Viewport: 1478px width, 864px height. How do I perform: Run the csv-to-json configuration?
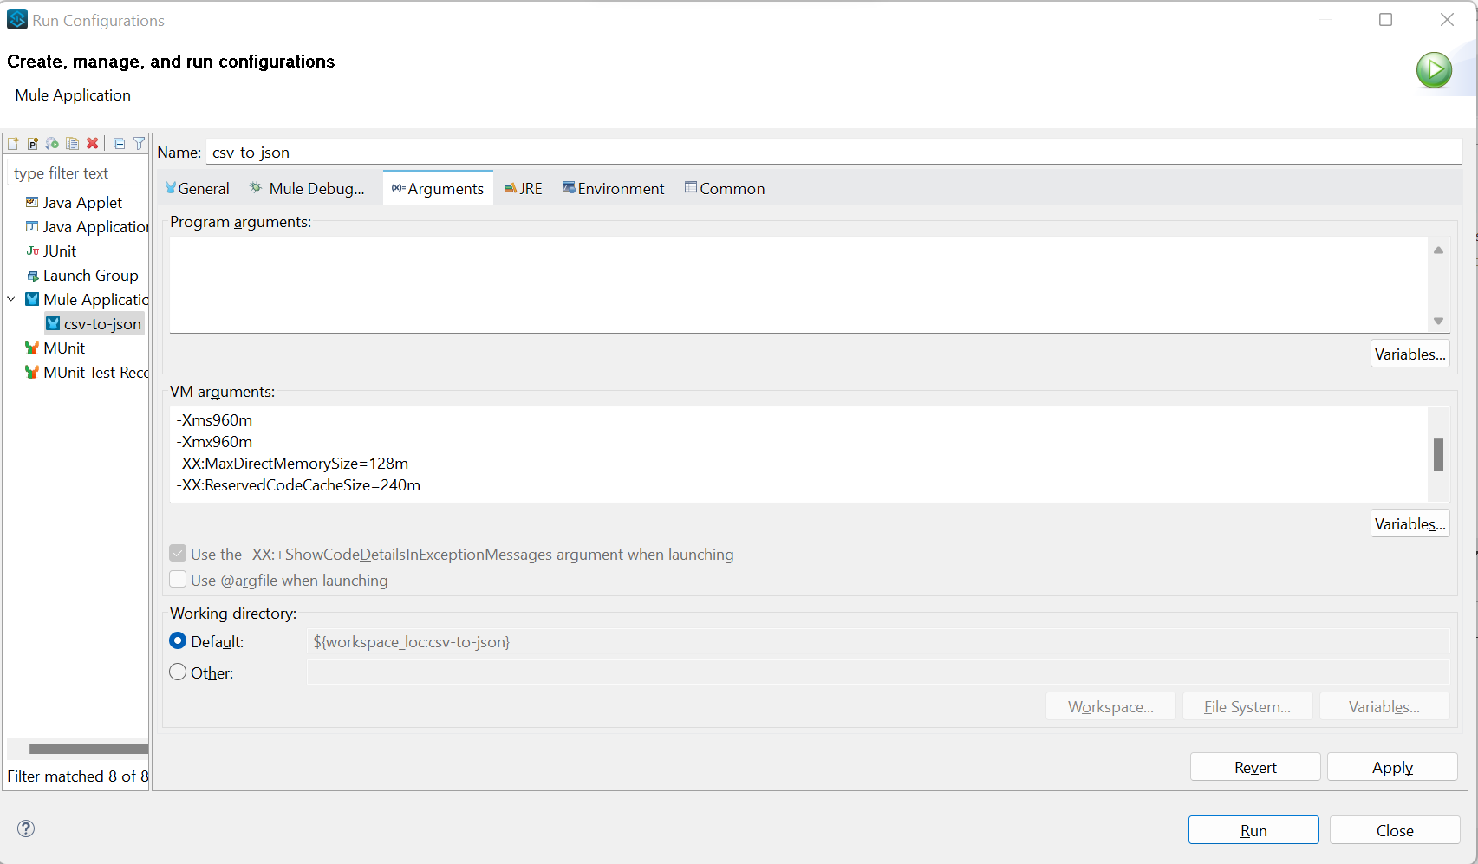click(x=1253, y=830)
